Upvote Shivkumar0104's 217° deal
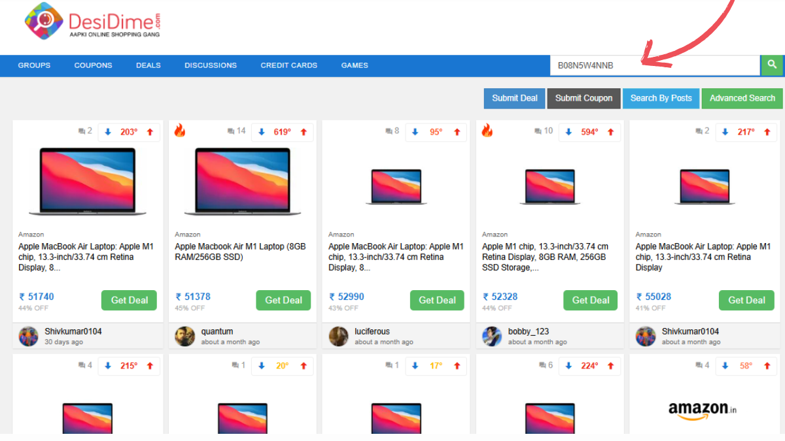The height and width of the screenshot is (441, 785). [767, 131]
